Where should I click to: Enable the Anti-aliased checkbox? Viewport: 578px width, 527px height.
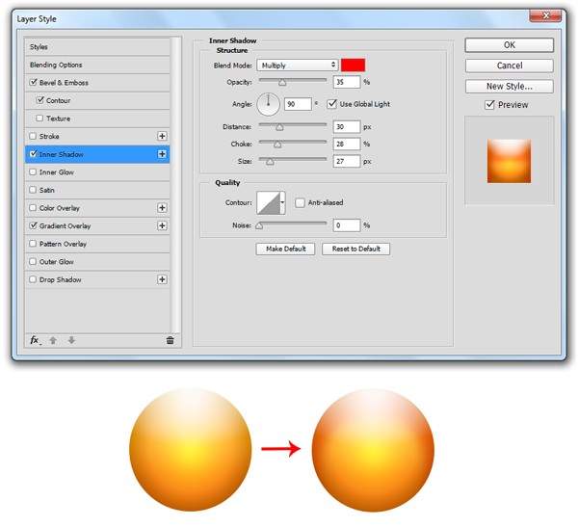tap(300, 202)
